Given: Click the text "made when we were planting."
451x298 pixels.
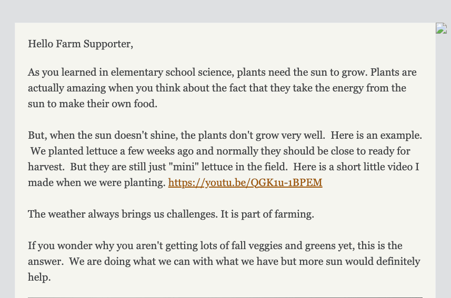Looking at the screenshot, I should (x=96, y=183).
